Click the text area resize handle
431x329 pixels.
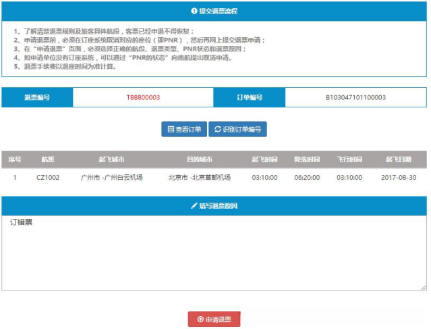pyautogui.click(x=424, y=288)
